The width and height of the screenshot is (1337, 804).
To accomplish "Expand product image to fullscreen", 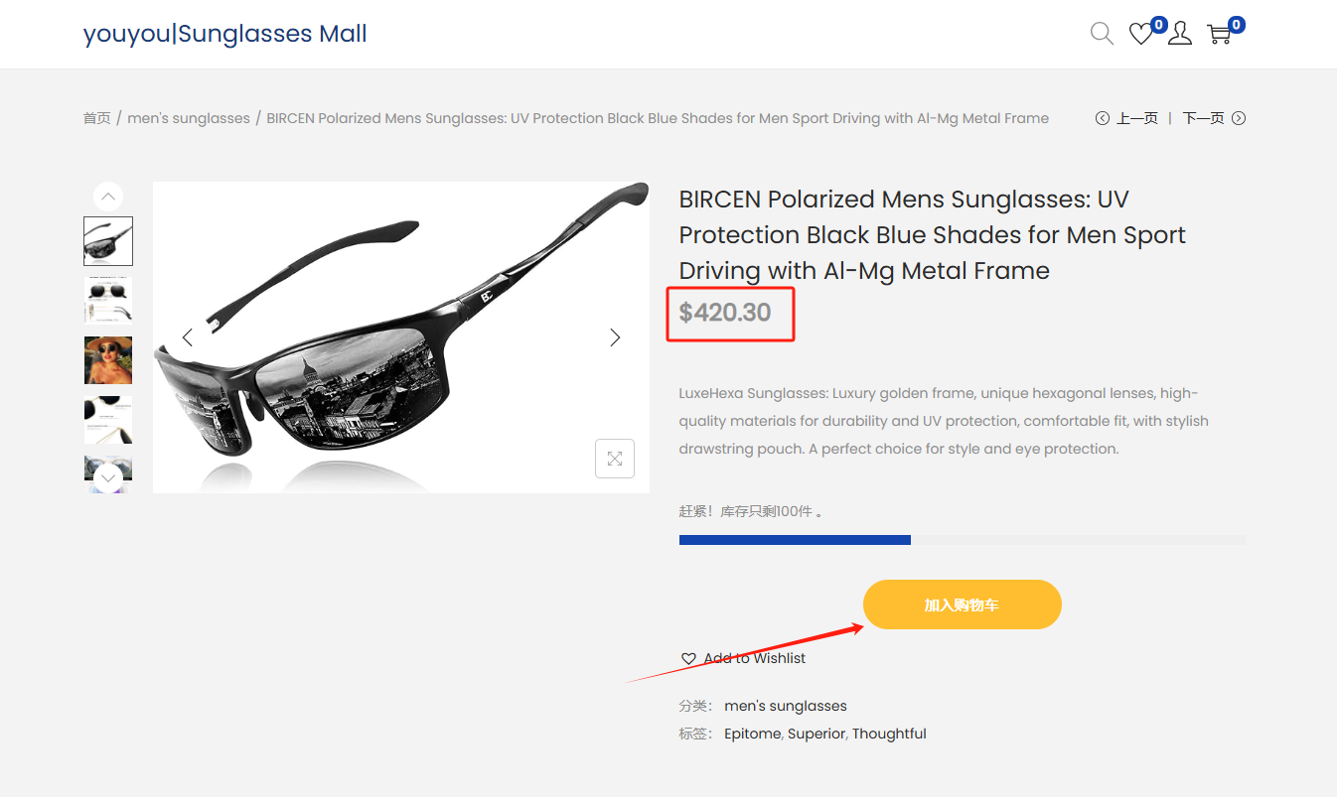I will 615,459.
